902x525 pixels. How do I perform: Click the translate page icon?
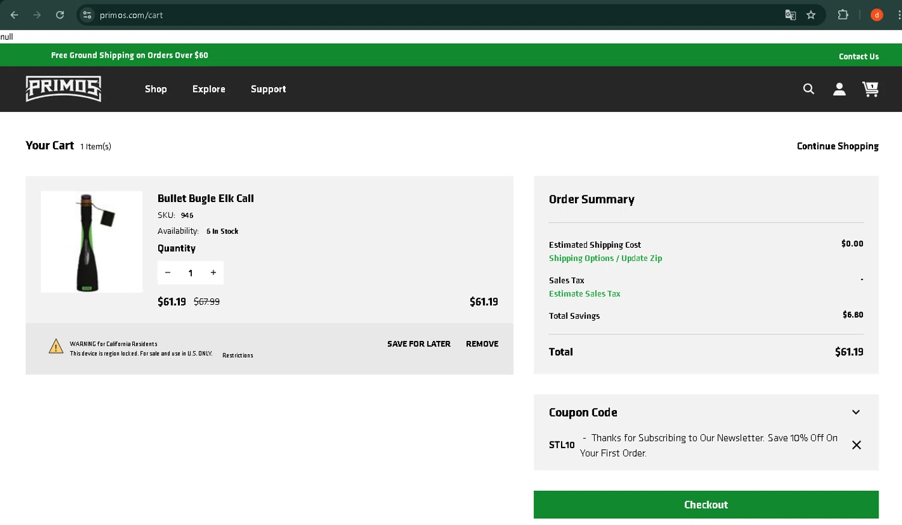pyautogui.click(x=790, y=15)
